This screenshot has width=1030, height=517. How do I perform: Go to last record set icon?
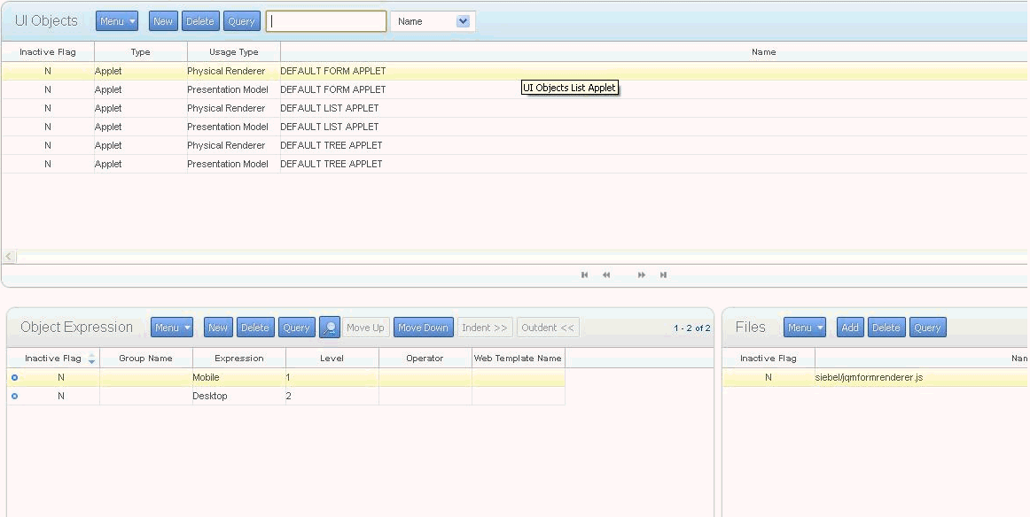(x=663, y=275)
